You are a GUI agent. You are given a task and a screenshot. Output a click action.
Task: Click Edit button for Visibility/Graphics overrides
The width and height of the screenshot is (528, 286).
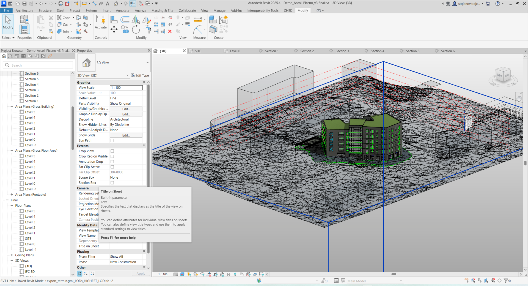click(x=126, y=109)
